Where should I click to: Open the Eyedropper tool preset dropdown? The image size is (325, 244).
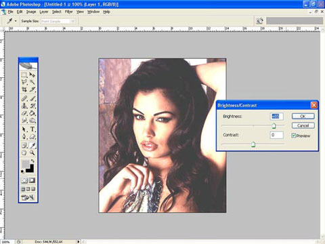[x=16, y=21]
